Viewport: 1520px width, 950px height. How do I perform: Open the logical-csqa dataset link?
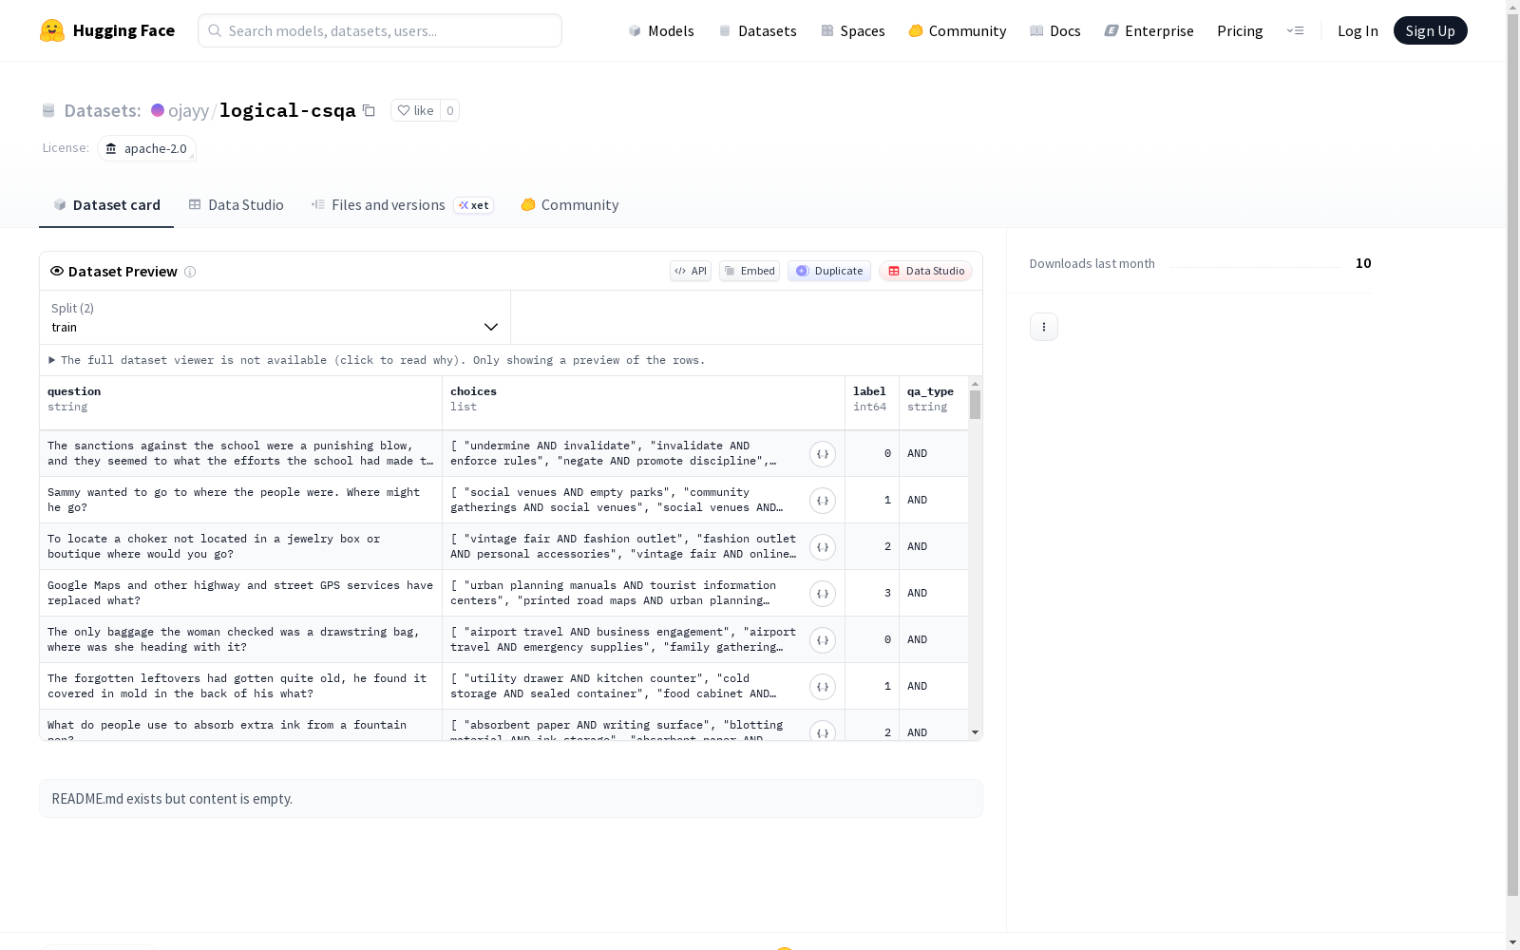[288, 110]
